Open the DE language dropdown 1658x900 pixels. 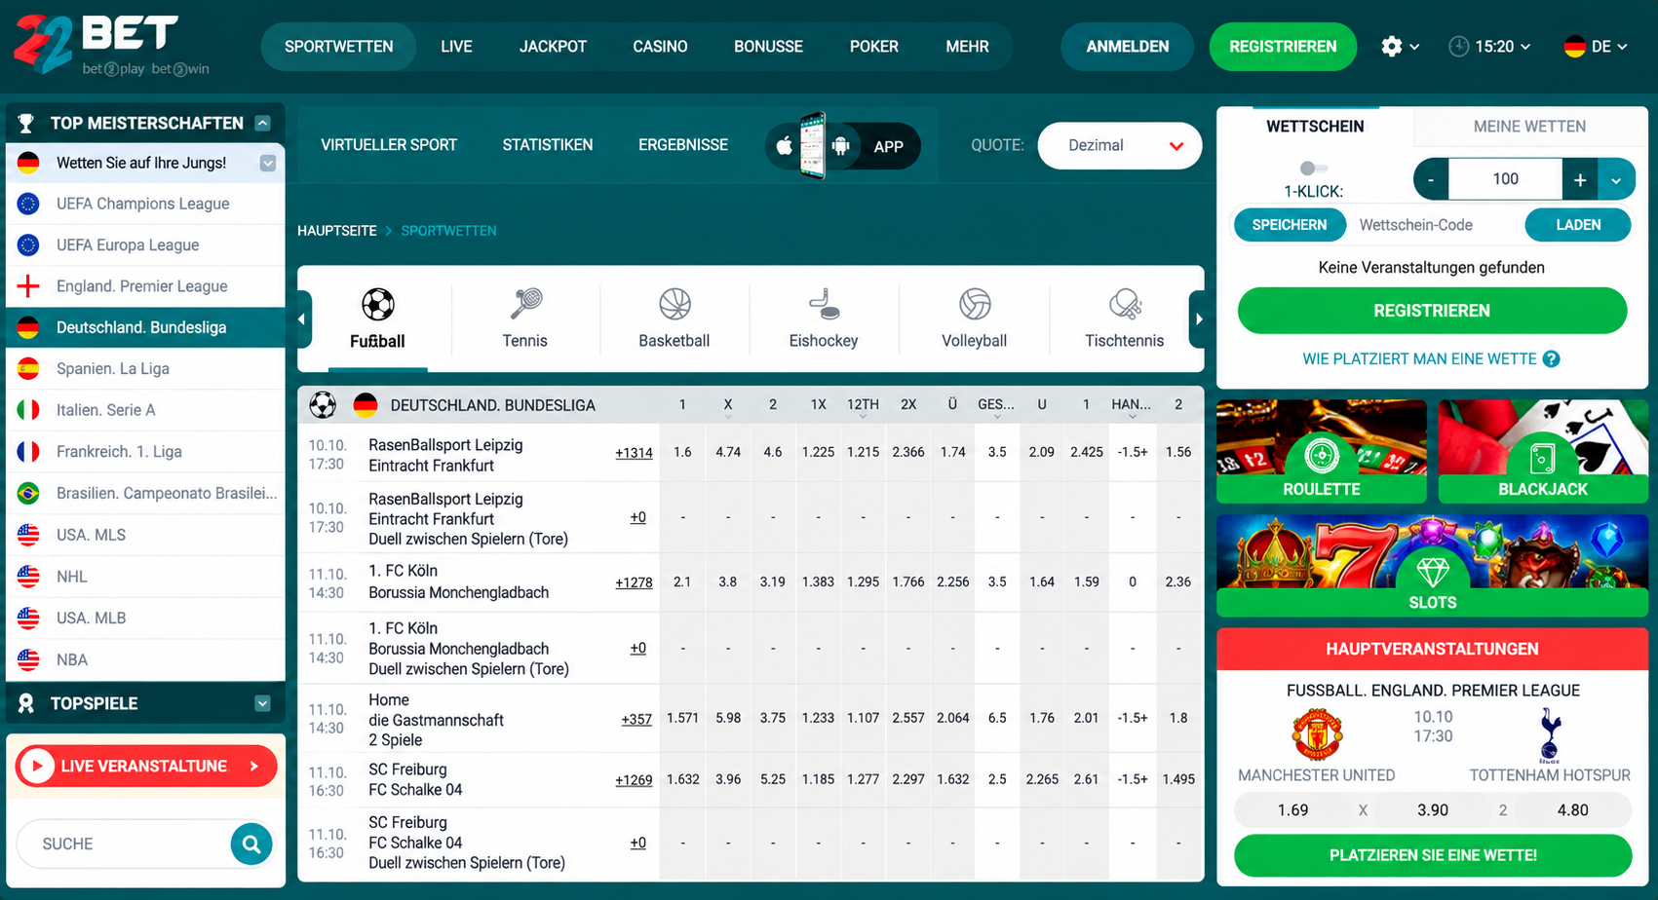click(1596, 46)
